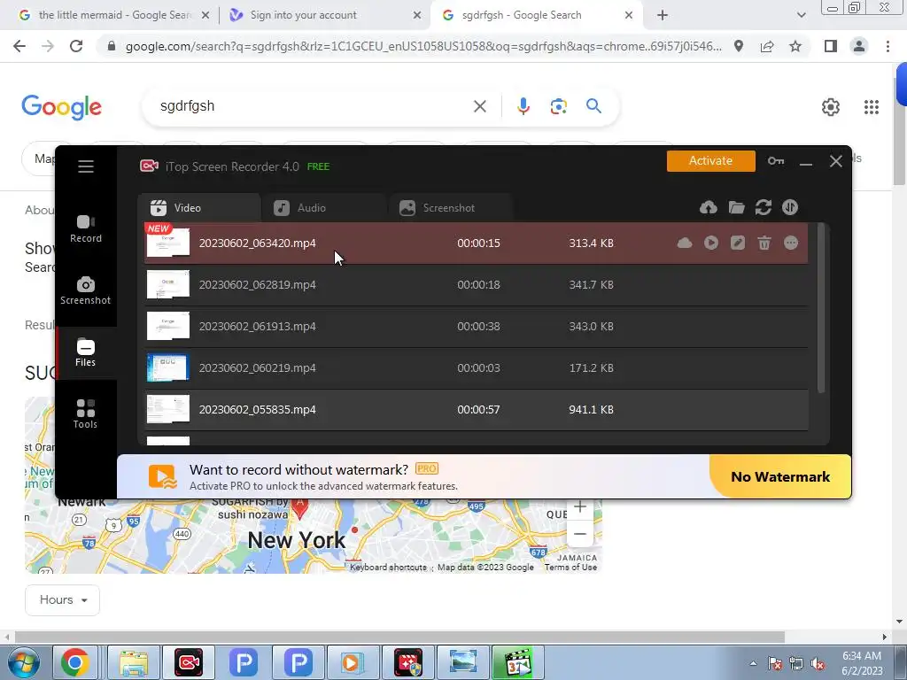Image resolution: width=907 pixels, height=680 pixels.
Task: Switch to the Audio tab
Action: click(x=323, y=207)
